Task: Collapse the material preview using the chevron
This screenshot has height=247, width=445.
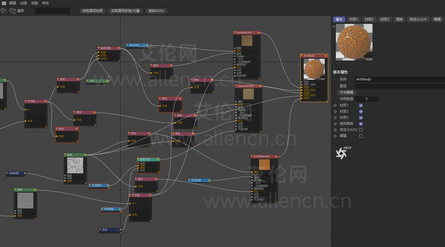Action: tap(334, 26)
